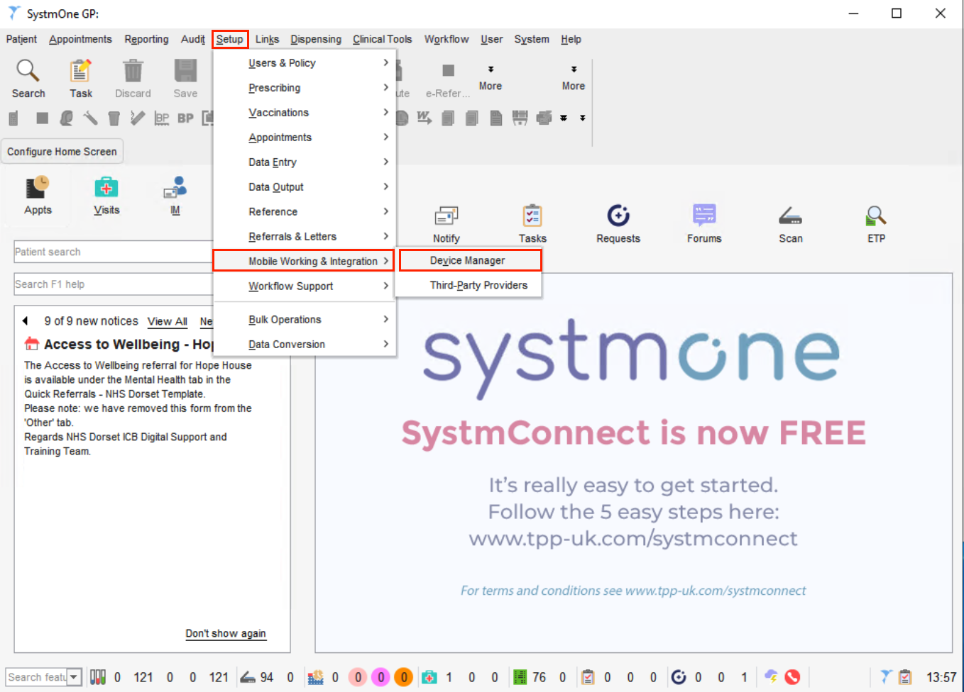Expand the Bulk Operations submenu

pyautogui.click(x=305, y=320)
